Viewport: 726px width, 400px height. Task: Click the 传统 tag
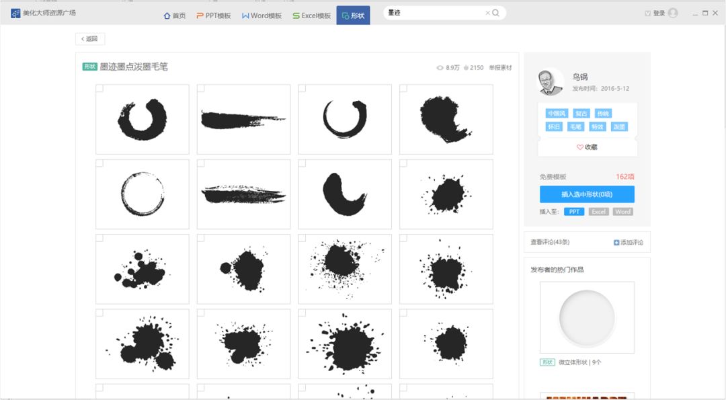click(604, 114)
